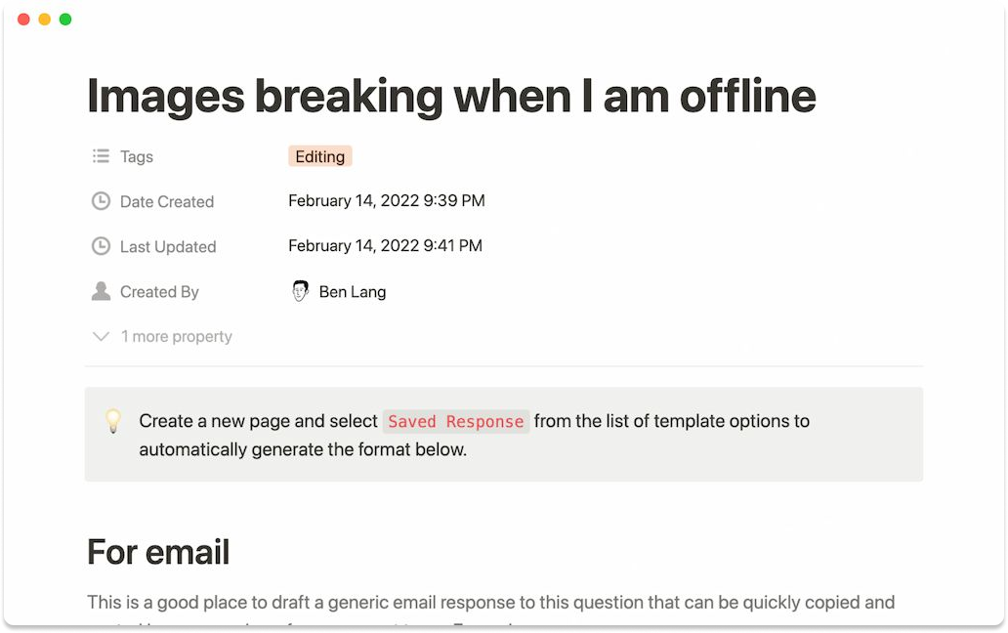1008x633 pixels.
Task: Open the Last Updated property label
Action: pos(168,246)
